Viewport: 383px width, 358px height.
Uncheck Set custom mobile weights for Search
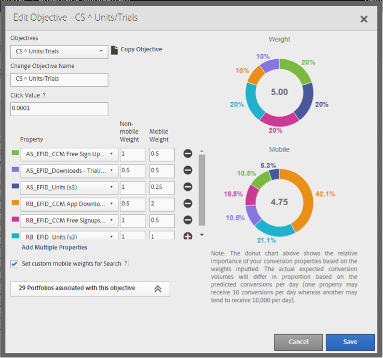[14, 264]
